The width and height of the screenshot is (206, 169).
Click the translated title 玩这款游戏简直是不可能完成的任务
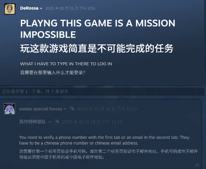(x=97, y=48)
